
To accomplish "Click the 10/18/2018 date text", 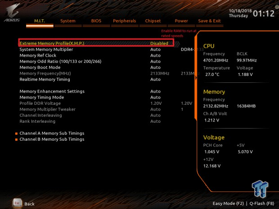I will click(240, 11).
